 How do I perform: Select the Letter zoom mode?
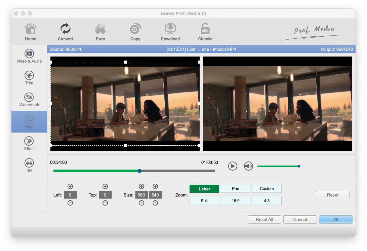(204, 189)
